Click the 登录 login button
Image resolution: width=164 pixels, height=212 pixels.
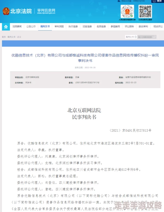[158, 1]
